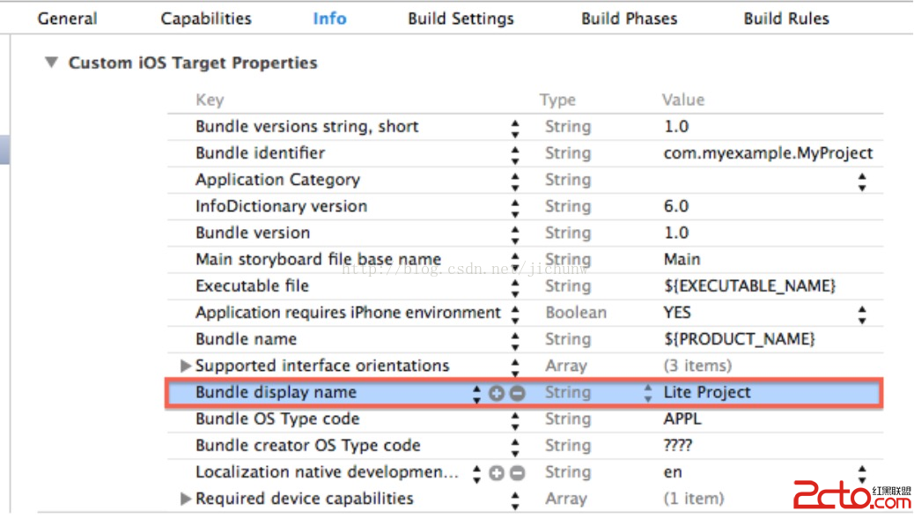
Task: Click minus icon on Localization native development row
Action: click(x=517, y=473)
